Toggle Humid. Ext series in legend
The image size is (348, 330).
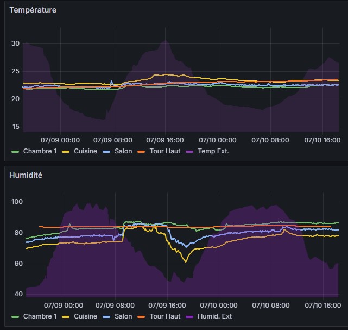[x=214, y=316]
